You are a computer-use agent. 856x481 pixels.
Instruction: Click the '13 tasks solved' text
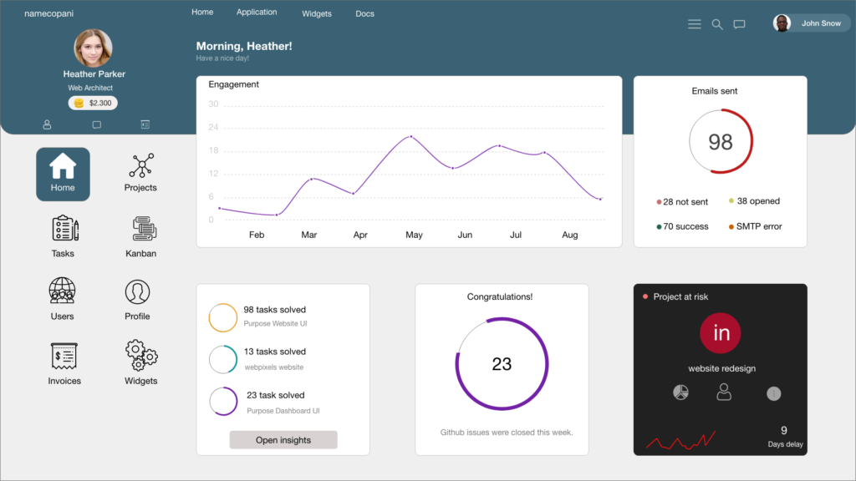point(274,352)
